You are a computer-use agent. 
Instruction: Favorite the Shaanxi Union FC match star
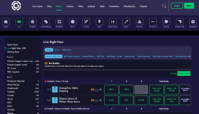96,101
